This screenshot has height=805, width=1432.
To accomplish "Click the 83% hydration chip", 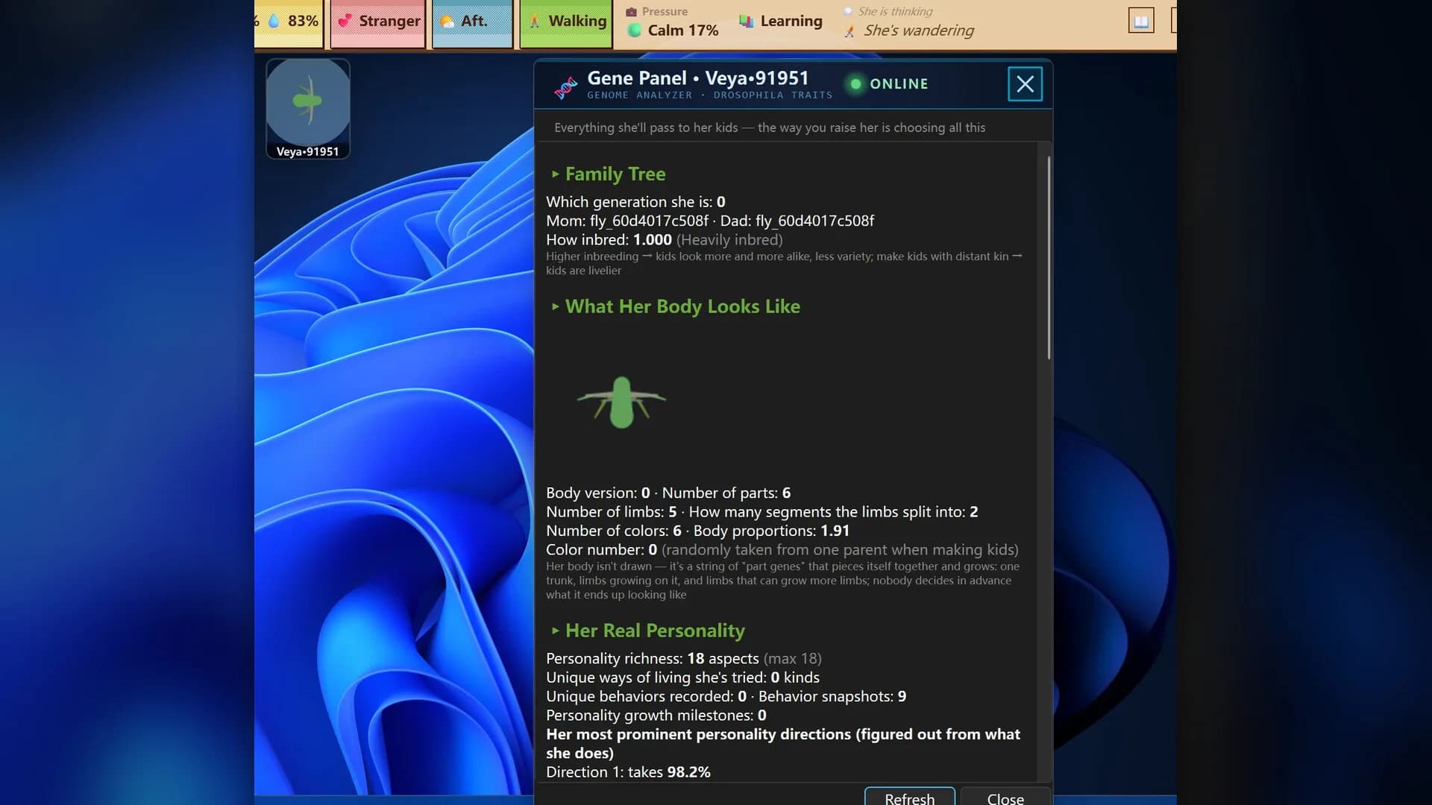I will pyautogui.click(x=289, y=23).
